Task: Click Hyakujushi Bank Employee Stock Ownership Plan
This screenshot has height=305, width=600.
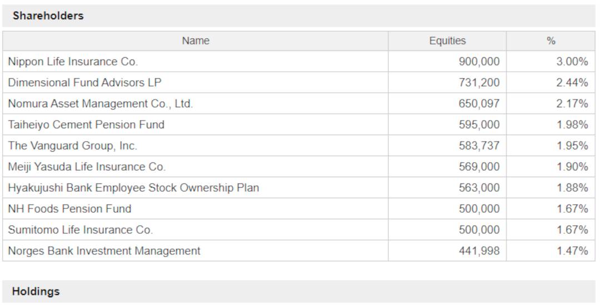Action: click(133, 188)
